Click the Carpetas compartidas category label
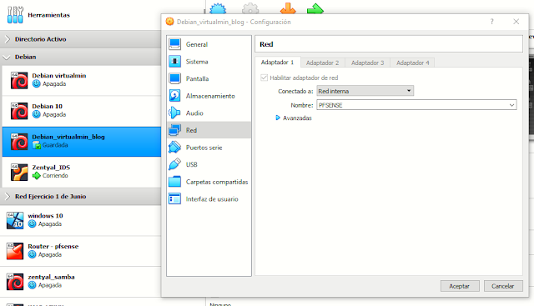Viewport: 534px width, 306px height. point(217,182)
